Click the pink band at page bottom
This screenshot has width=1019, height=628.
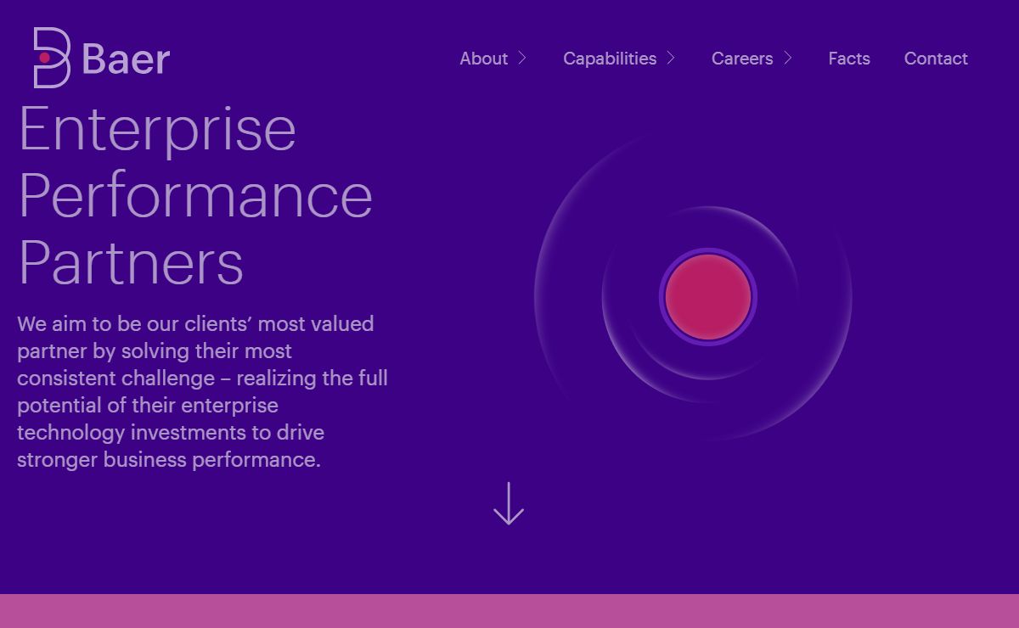pyautogui.click(x=509, y=611)
